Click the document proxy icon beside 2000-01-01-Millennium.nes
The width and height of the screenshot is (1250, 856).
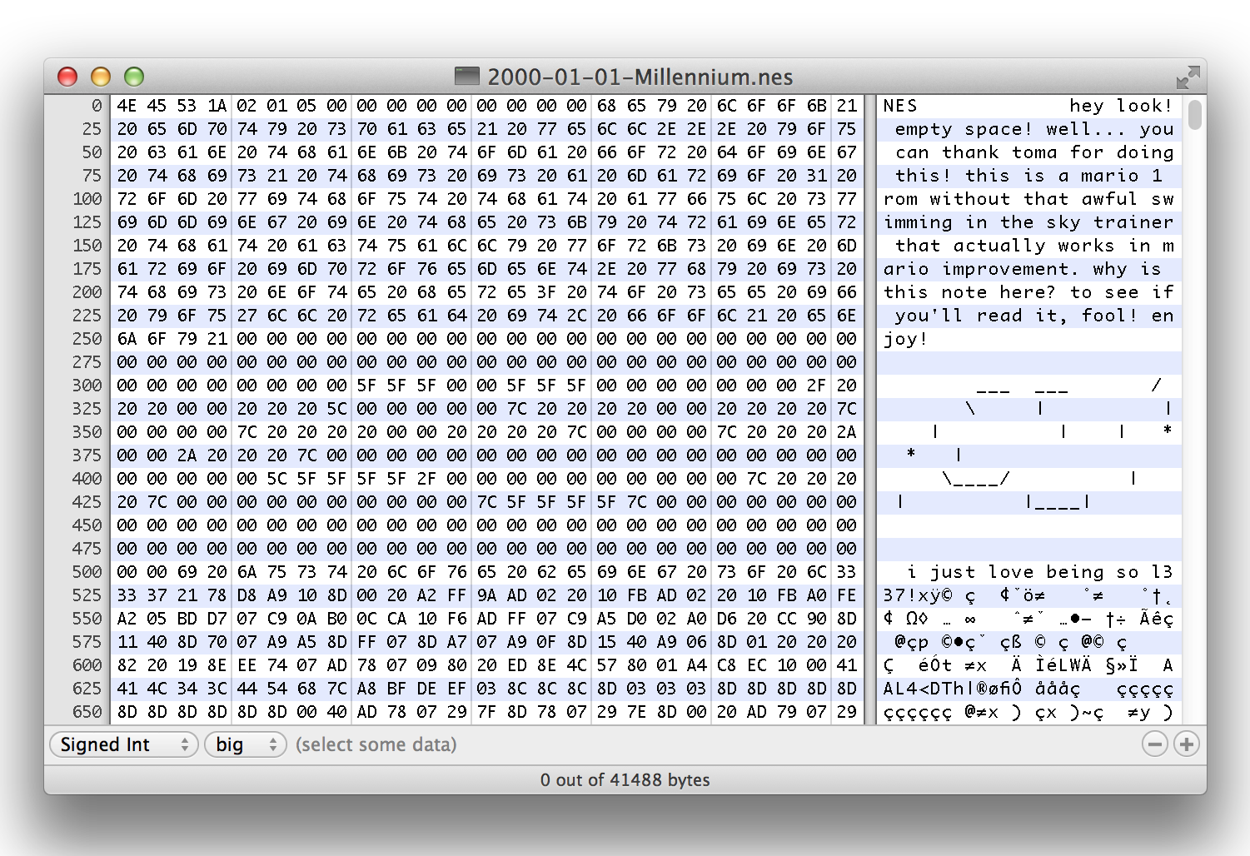[x=466, y=77]
